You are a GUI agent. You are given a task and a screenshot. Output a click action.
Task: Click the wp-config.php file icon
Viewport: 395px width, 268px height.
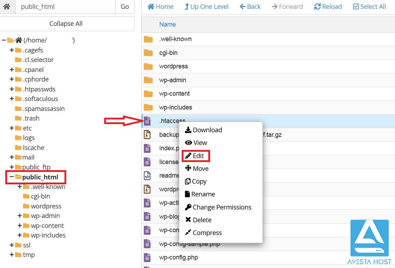pos(147,257)
